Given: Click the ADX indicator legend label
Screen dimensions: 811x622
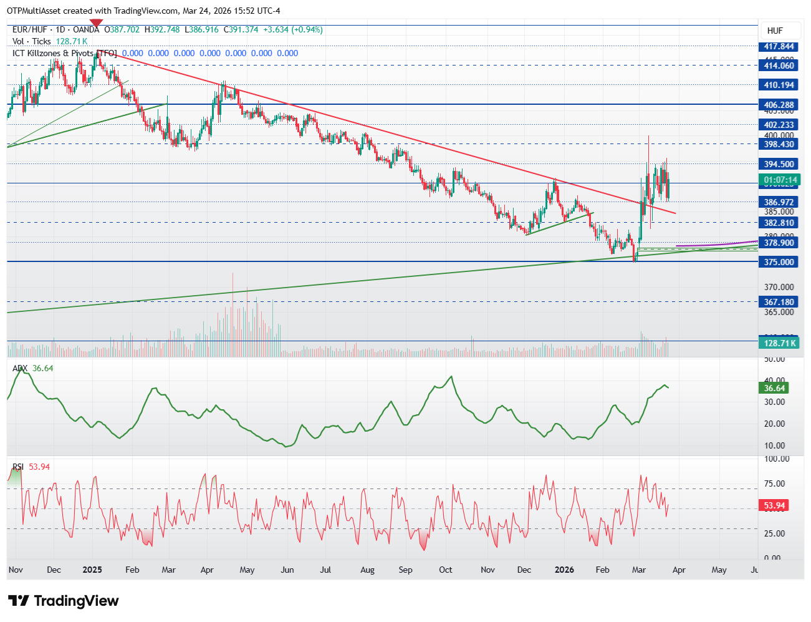Looking at the screenshot, I should click(21, 368).
